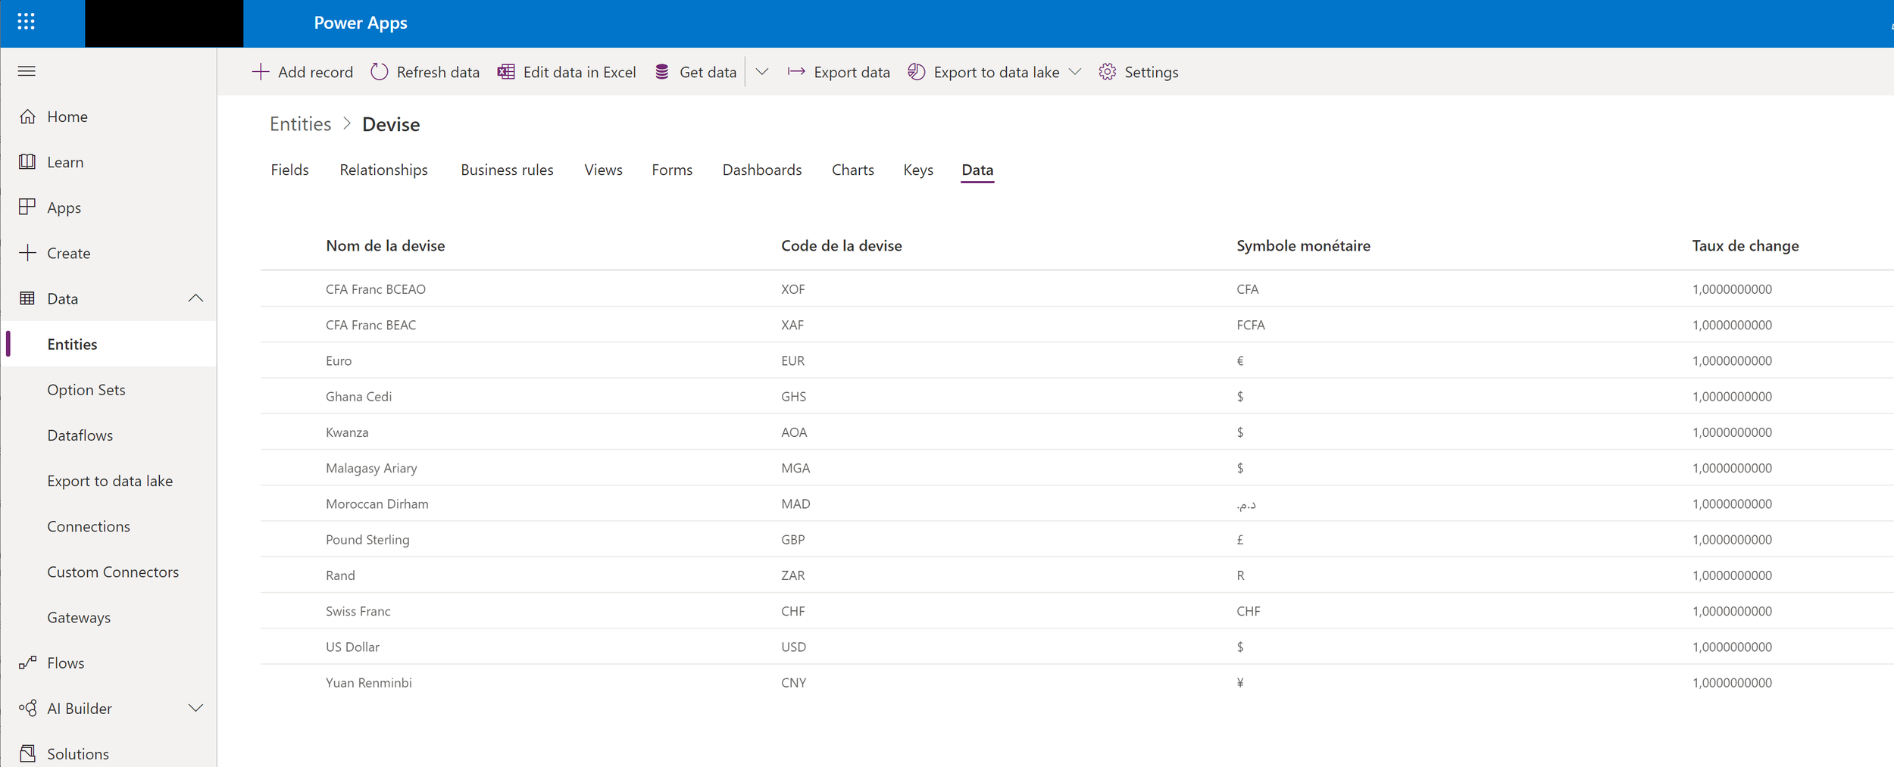Screen dimensions: 1894x767
Task: Sort by Symbole monétaire column header
Action: 1304,245
